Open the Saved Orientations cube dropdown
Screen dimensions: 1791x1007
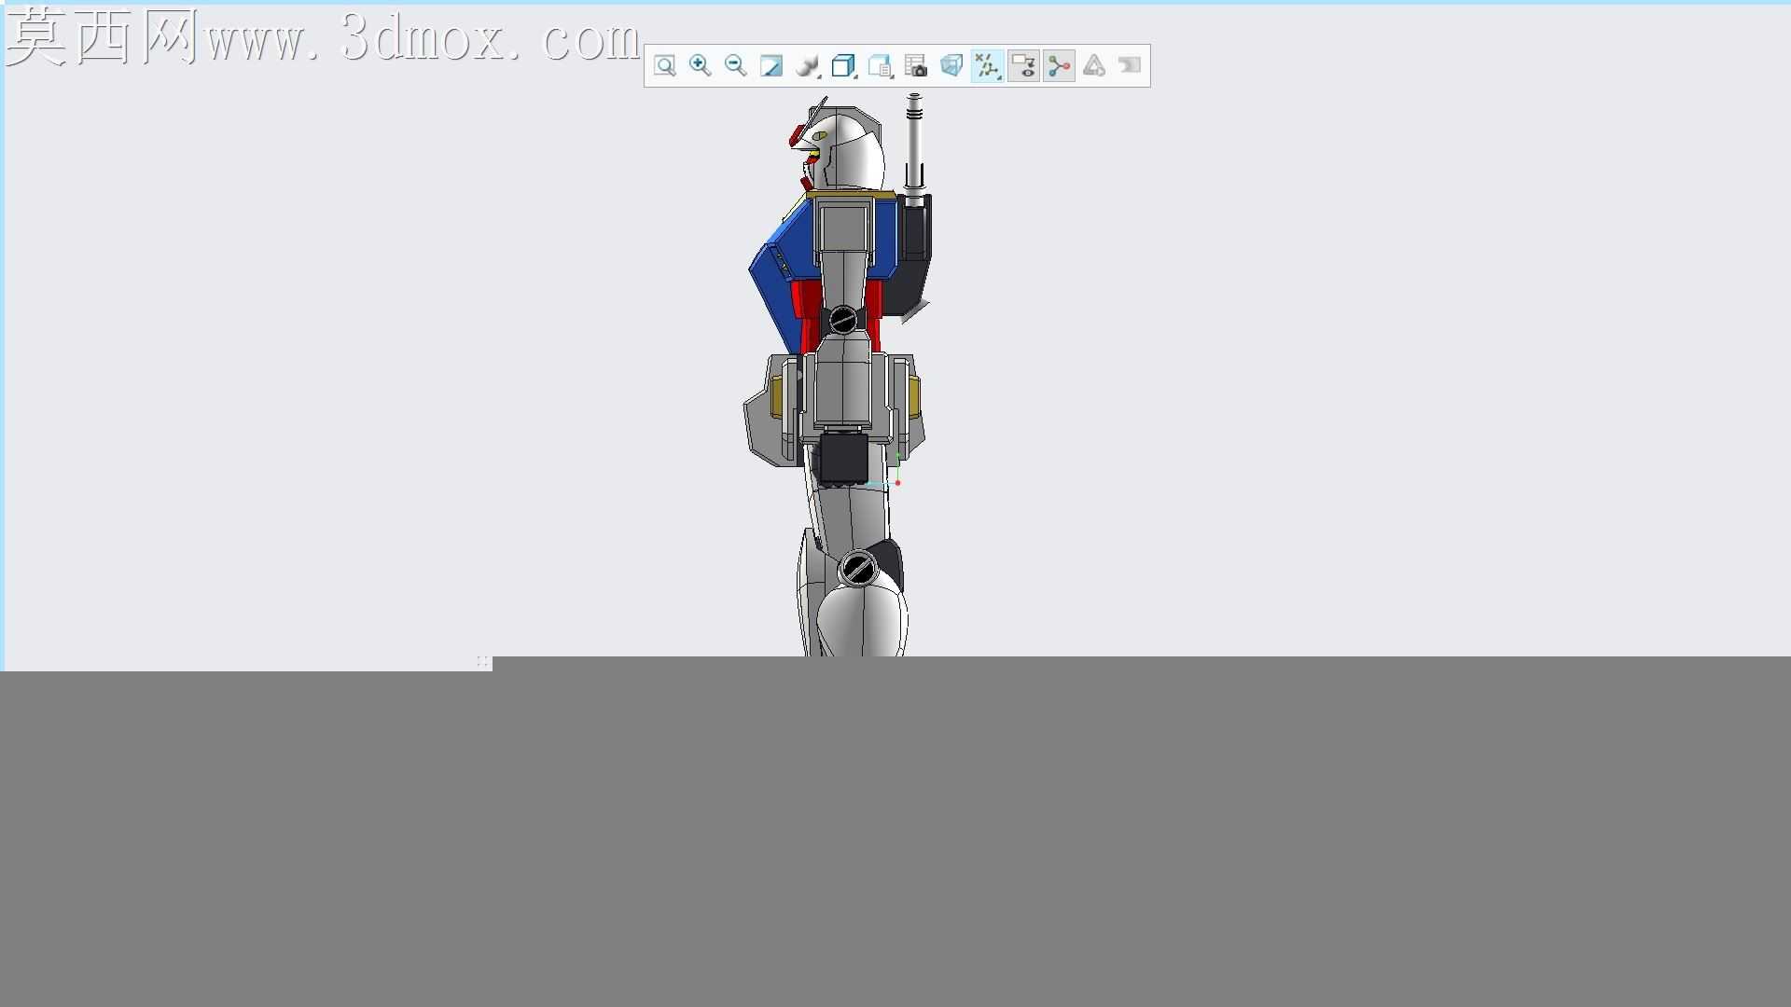coord(843,66)
